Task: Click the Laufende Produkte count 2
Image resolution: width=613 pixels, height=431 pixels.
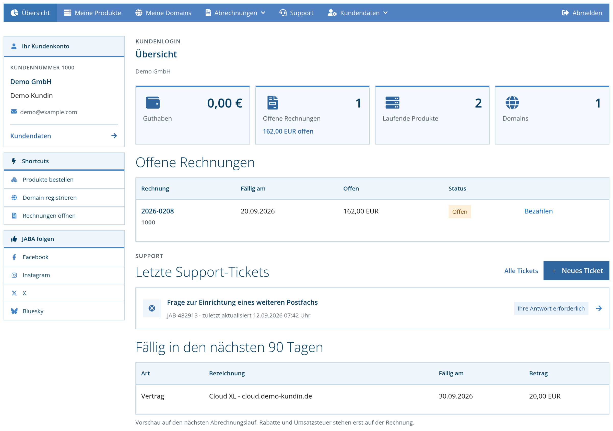Action: click(478, 103)
